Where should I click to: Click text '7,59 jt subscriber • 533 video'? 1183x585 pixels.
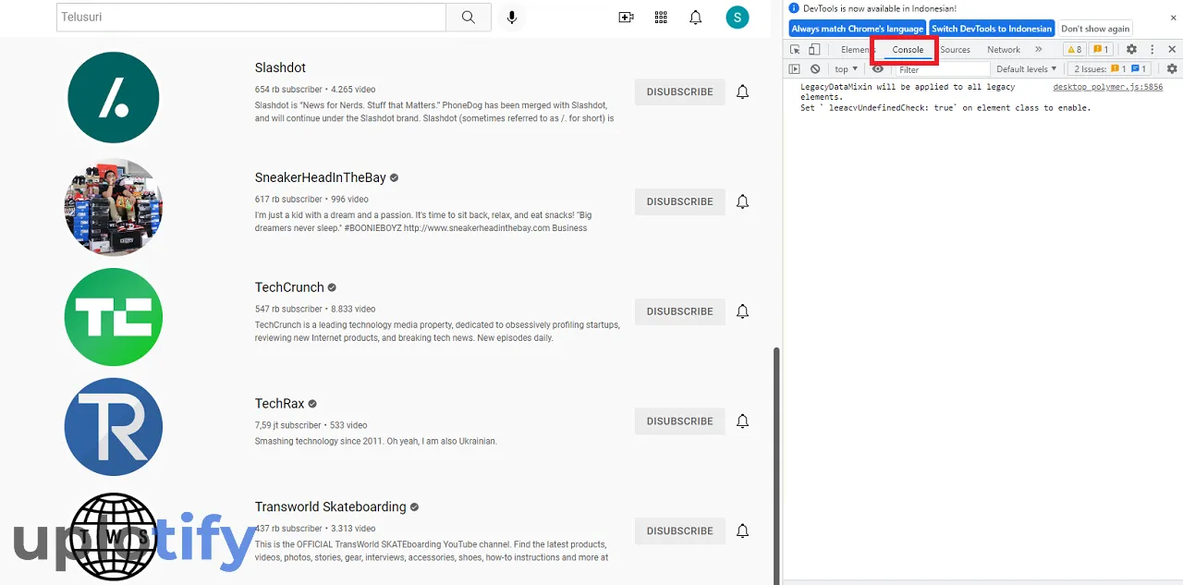[311, 425]
